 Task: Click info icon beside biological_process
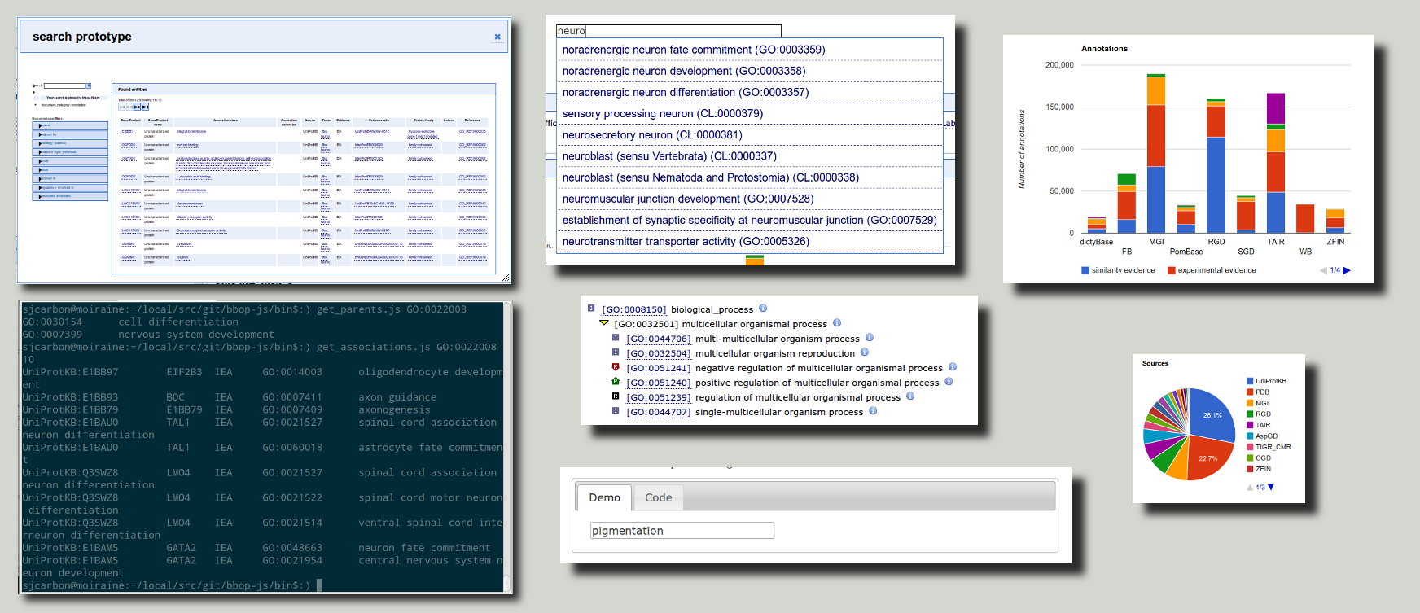click(763, 309)
